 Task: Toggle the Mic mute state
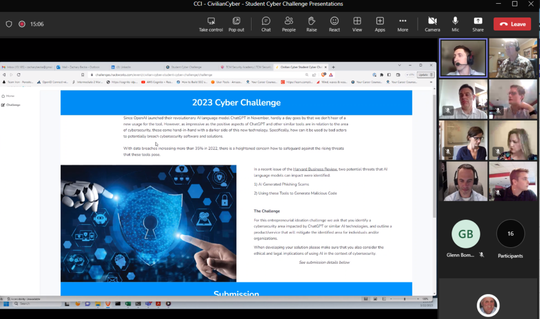pos(455,24)
